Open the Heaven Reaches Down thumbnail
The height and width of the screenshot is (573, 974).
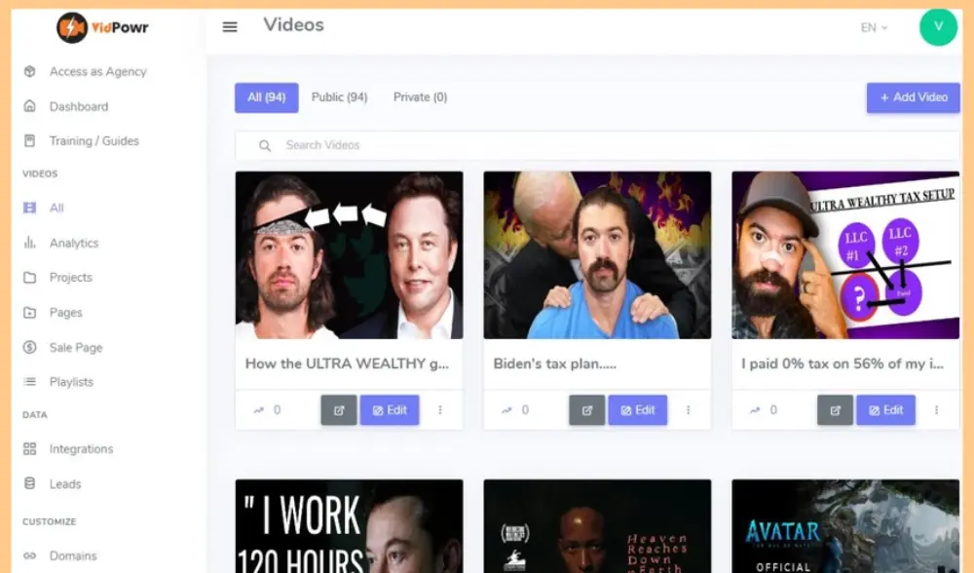coord(598,526)
